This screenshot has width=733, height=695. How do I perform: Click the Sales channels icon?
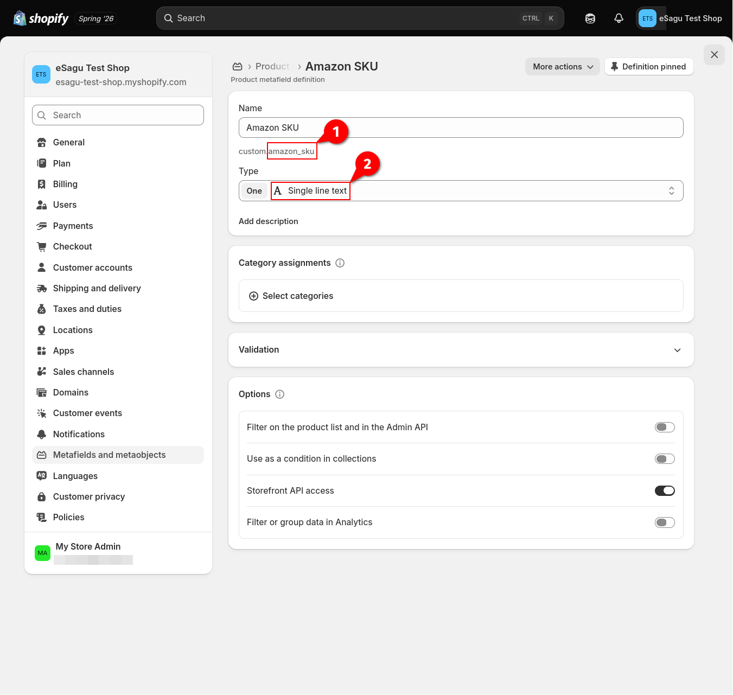[42, 372]
